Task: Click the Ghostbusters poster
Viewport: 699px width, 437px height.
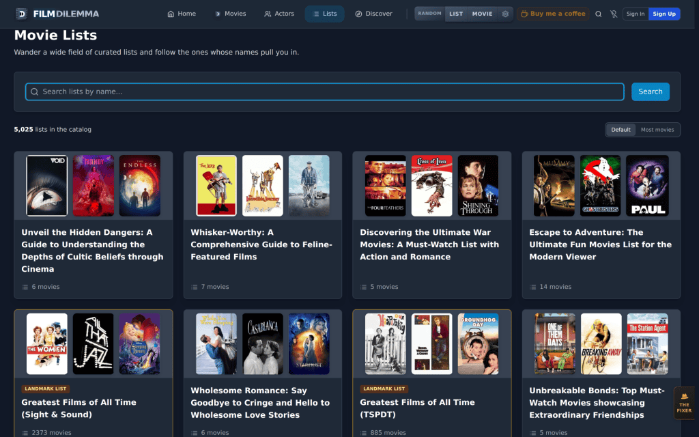Action: point(601,186)
